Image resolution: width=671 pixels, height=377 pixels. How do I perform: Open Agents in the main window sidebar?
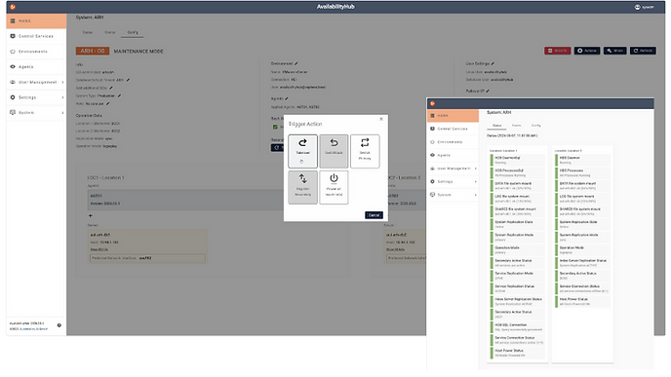(36, 66)
